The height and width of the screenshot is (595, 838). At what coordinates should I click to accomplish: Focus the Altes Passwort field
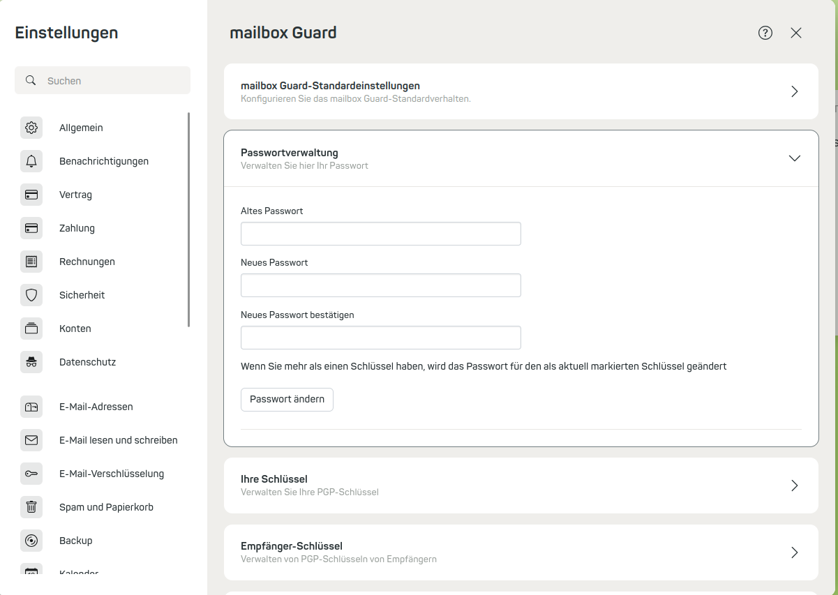pos(381,234)
